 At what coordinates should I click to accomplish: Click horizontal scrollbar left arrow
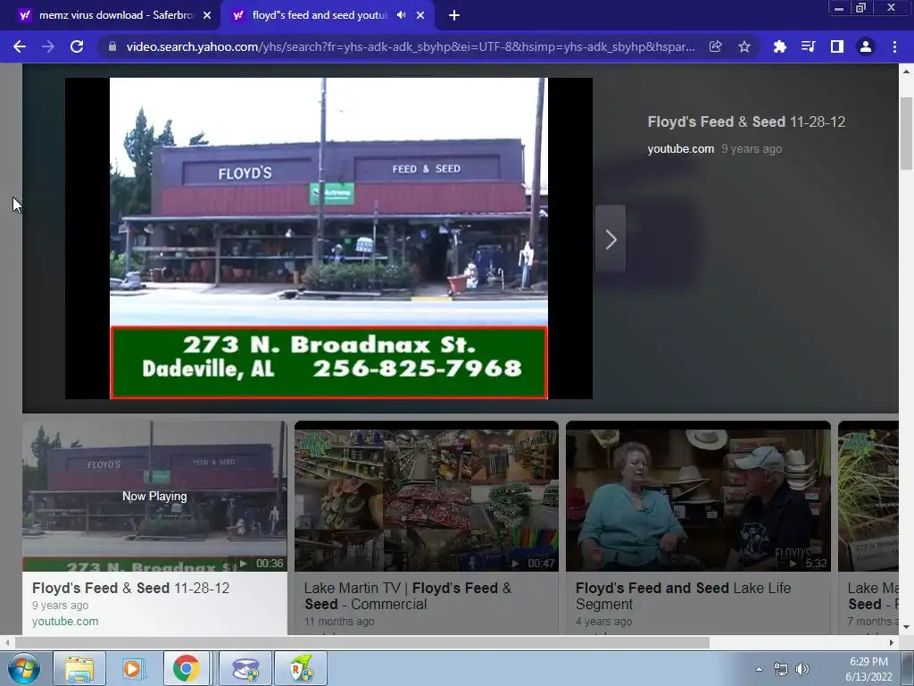tap(7, 642)
